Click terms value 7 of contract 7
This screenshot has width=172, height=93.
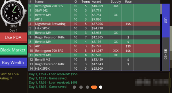pyautogui.click(x=86, y=37)
